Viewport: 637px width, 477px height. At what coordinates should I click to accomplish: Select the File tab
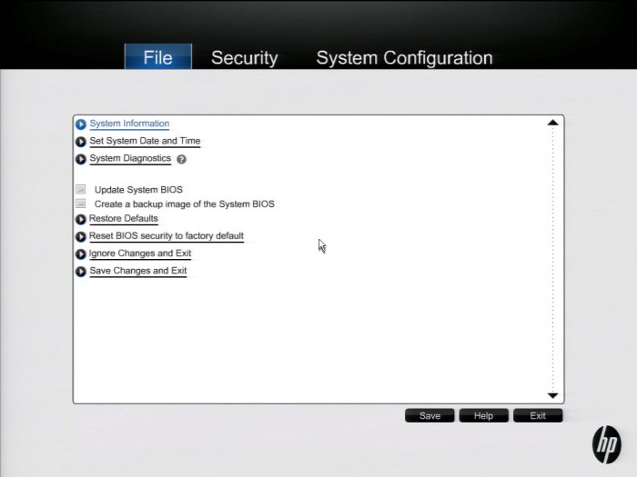click(157, 58)
